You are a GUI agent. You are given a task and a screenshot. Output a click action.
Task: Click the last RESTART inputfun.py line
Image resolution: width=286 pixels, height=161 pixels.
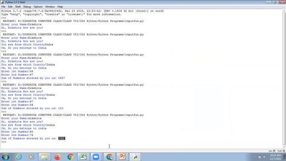point(73,115)
